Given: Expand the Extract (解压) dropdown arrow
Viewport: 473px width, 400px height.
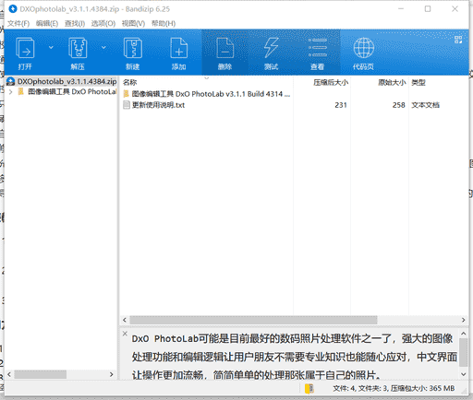Looking at the screenshot, I should point(103,48).
